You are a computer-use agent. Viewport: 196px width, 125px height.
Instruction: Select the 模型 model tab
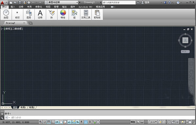tap(15, 107)
